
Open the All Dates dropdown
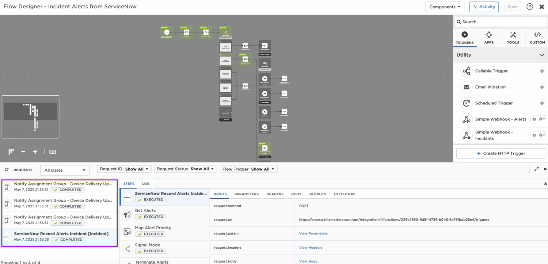(65, 170)
